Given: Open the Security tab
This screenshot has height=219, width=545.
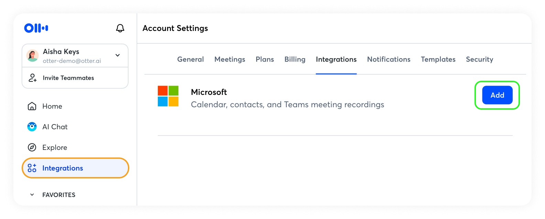Looking at the screenshot, I should (x=479, y=59).
